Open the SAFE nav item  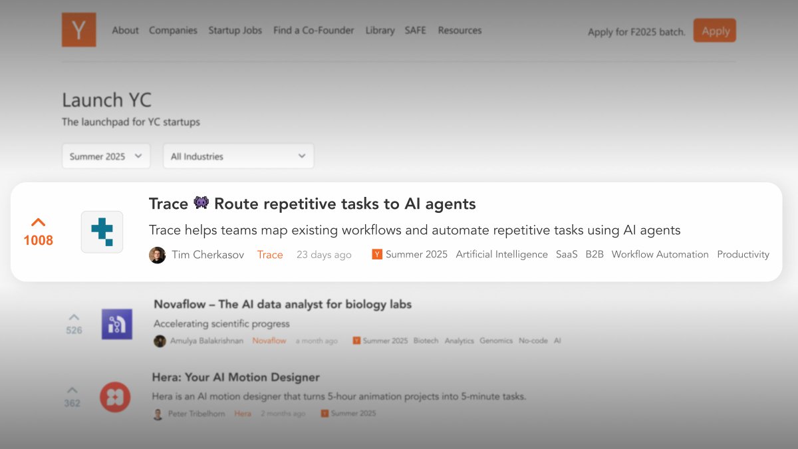point(416,31)
